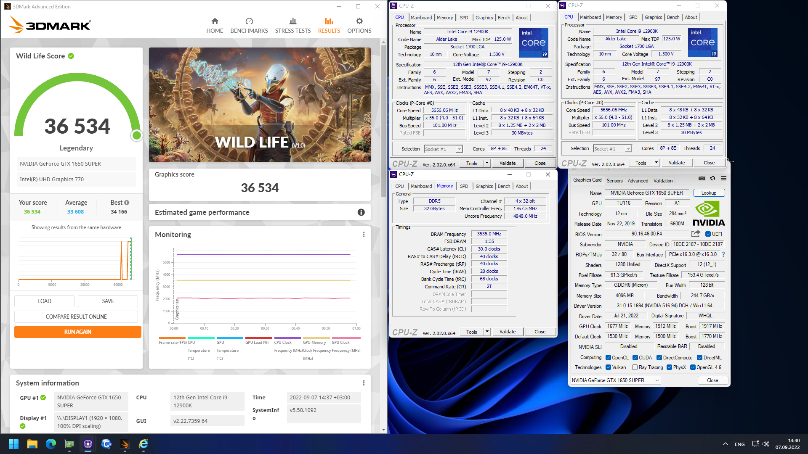Open Monitoring three-dot options menu
This screenshot has width=808, height=454.
pos(364,235)
